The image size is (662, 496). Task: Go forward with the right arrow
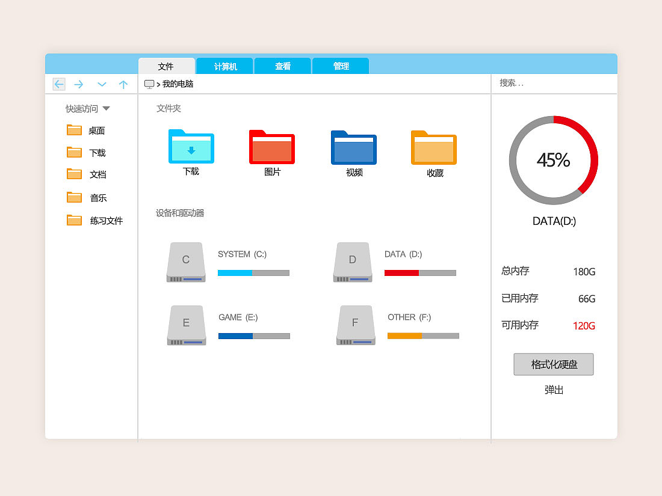78,85
